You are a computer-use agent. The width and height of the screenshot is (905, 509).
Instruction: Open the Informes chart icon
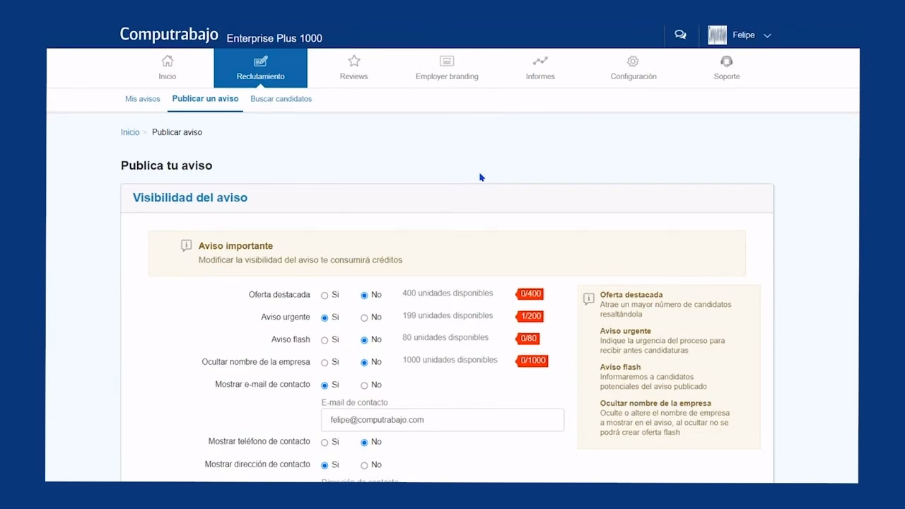(540, 62)
